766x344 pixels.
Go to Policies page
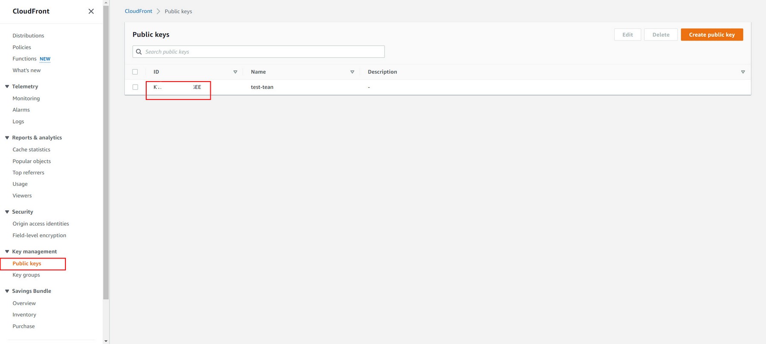coord(22,47)
